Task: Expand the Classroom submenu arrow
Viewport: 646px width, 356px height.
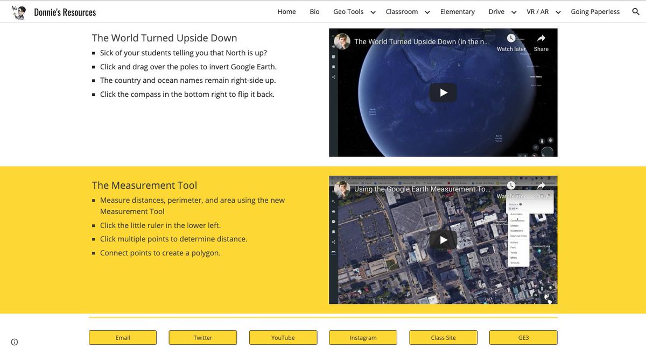Action: click(x=427, y=12)
